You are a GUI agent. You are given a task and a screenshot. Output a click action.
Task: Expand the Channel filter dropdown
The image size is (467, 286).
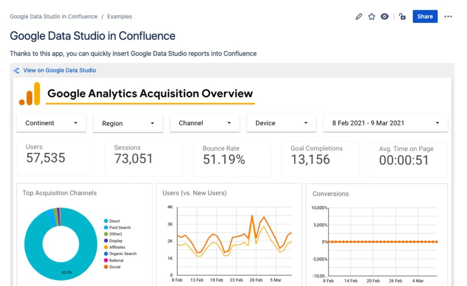click(205, 123)
